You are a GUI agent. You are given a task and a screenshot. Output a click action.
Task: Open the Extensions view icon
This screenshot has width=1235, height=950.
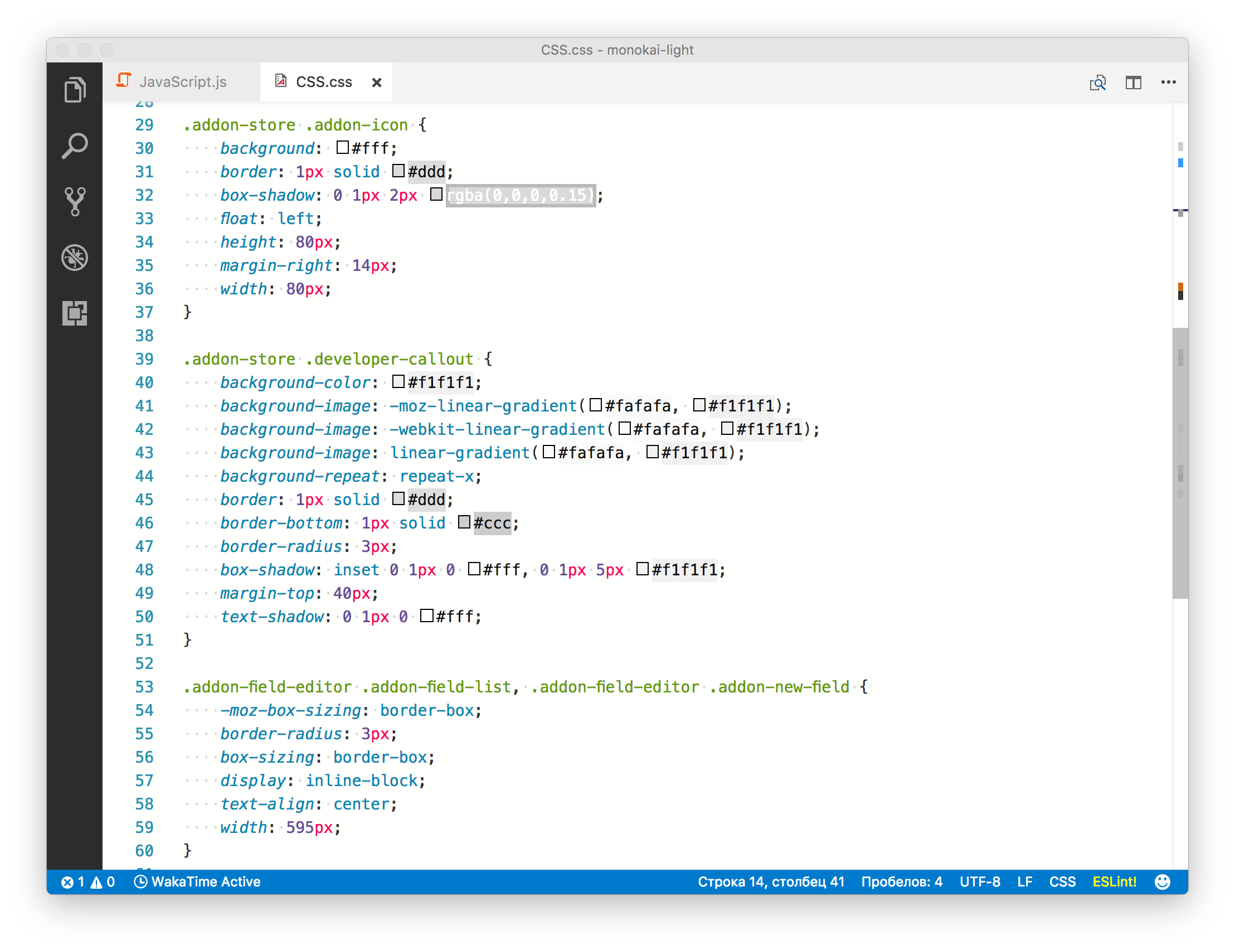[x=75, y=313]
